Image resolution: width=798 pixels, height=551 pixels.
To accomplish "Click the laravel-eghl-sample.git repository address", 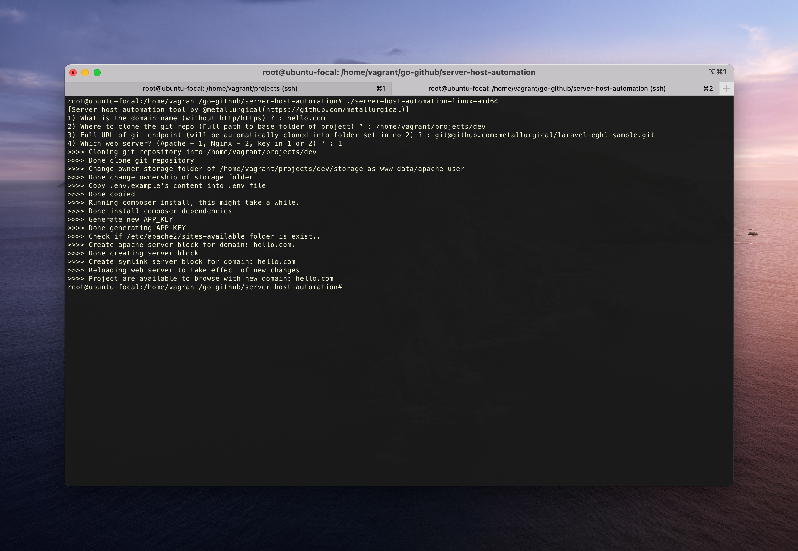I will coord(544,135).
